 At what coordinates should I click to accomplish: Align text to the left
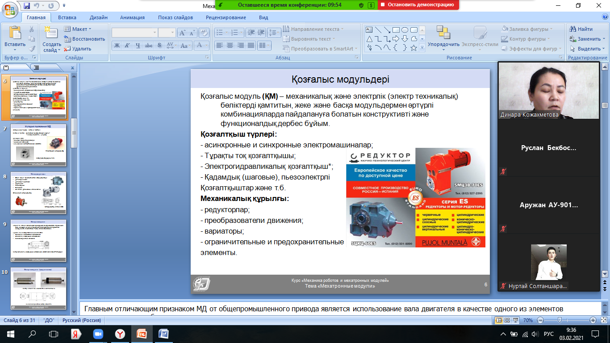tap(219, 45)
